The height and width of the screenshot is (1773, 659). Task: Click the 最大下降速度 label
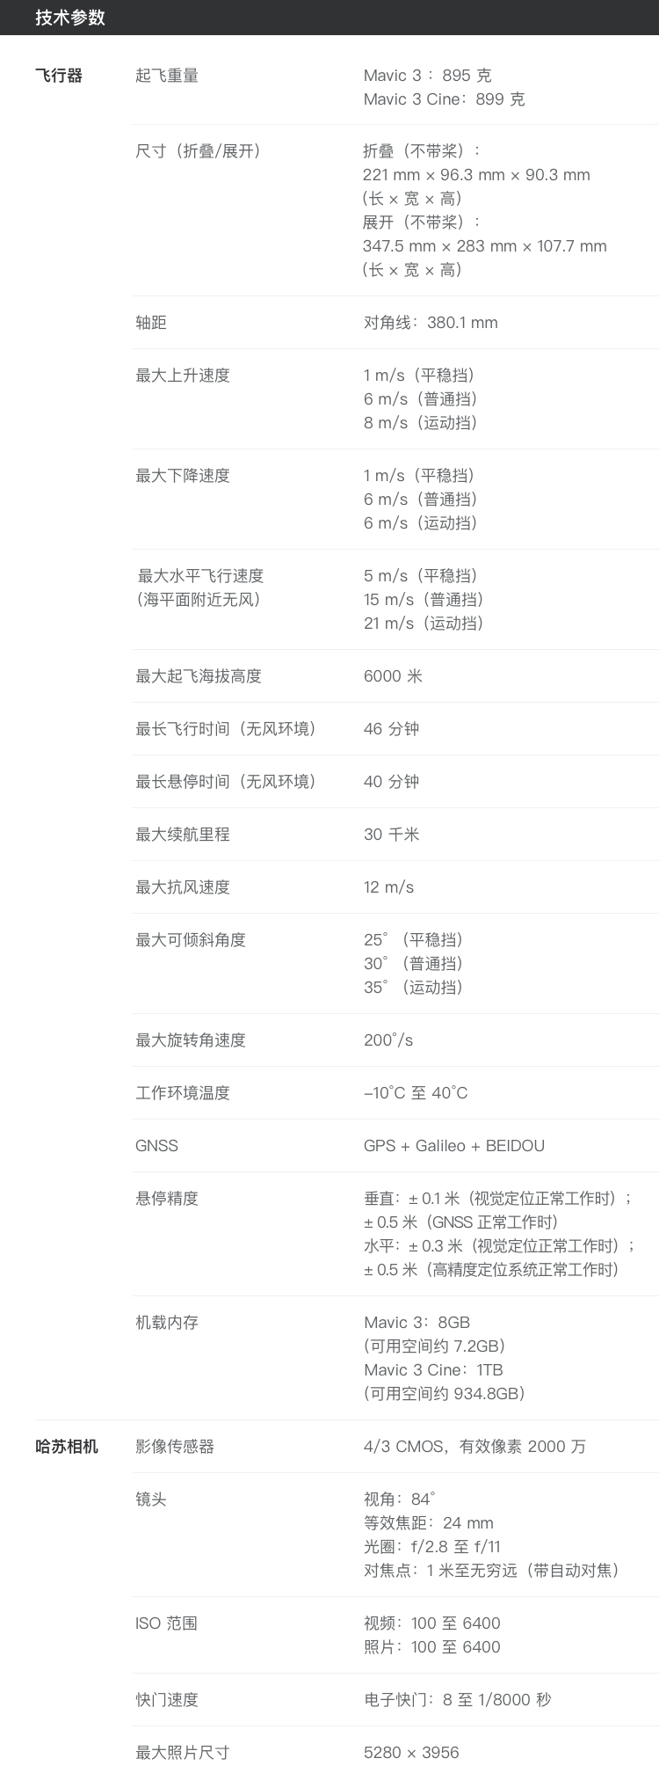[183, 476]
